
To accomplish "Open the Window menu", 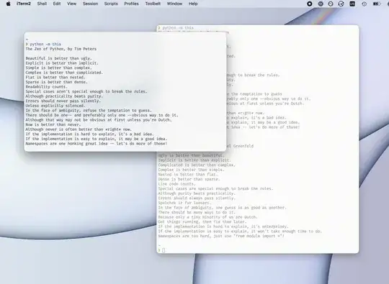I will click(x=174, y=4).
